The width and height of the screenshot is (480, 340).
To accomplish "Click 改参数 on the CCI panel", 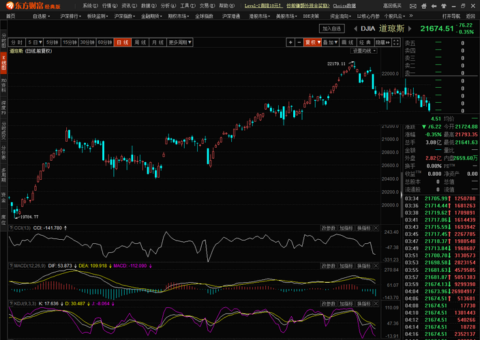I will pyautogui.click(x=329, y=228).
